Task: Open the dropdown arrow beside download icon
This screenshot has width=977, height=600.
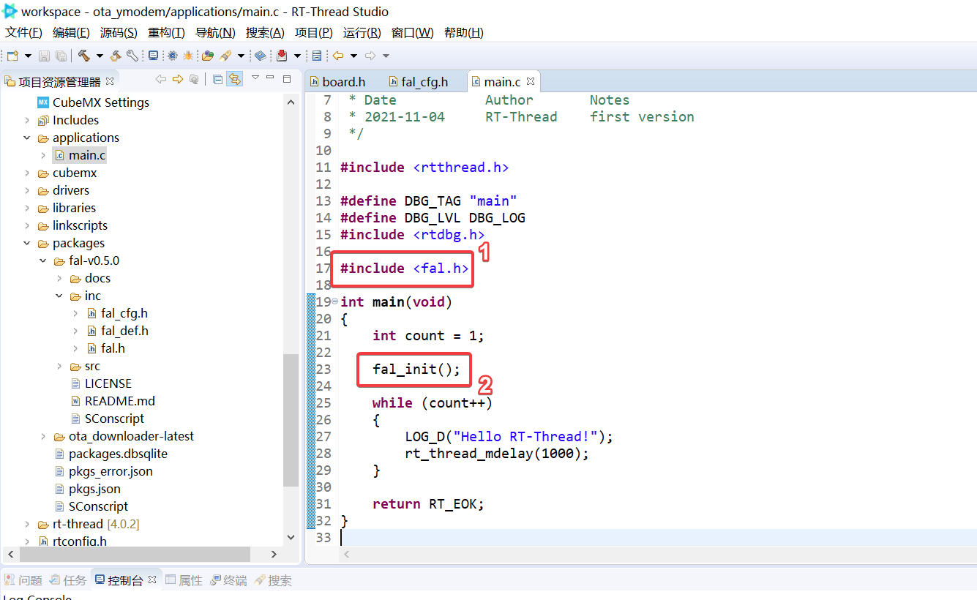Action: coord(297,56)
